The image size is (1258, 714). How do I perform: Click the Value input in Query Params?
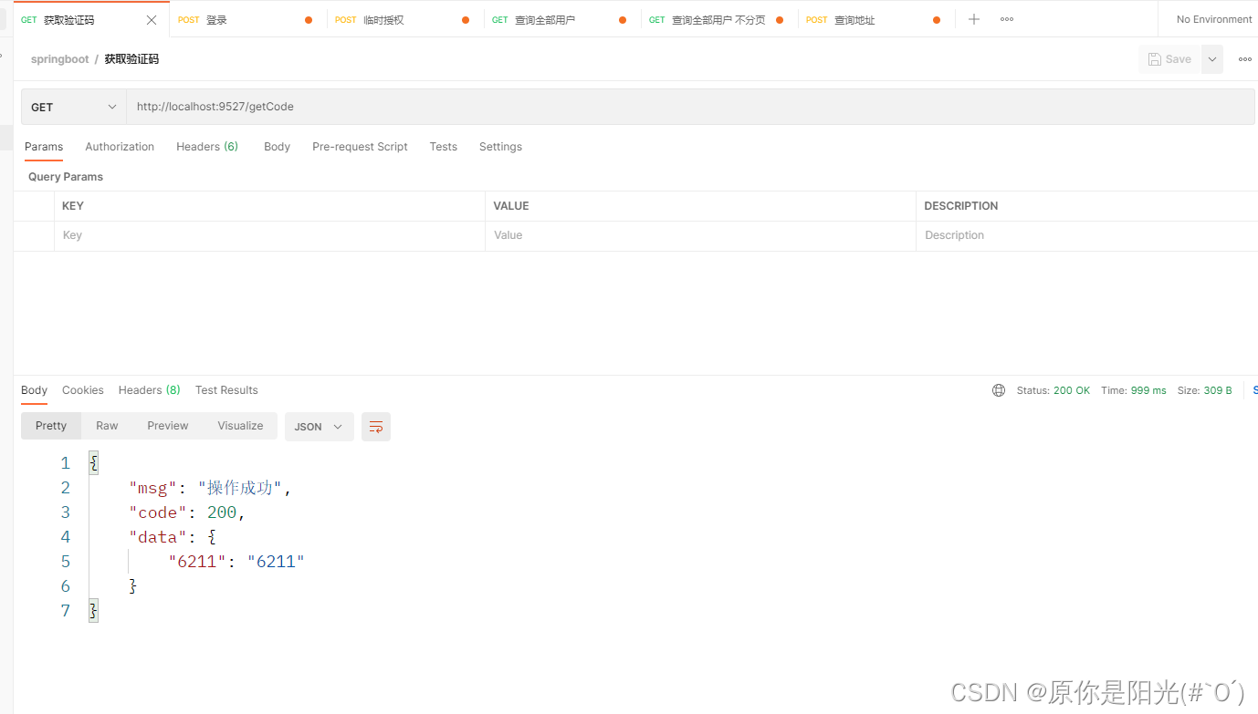click(x=700, y=235)
